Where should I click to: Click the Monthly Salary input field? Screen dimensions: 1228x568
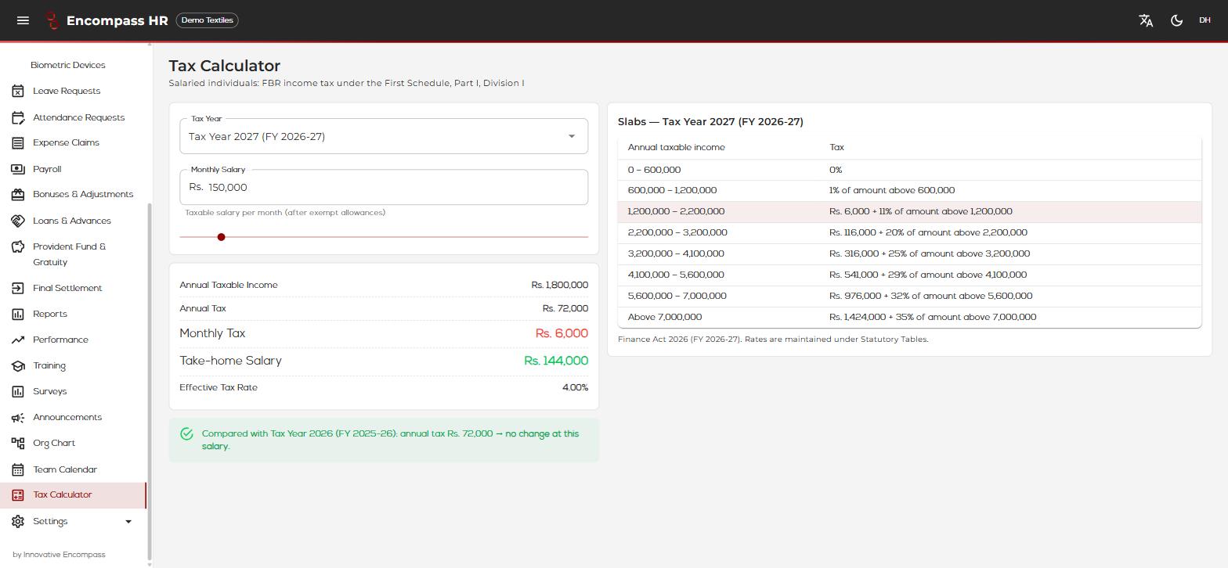[384, 188]
